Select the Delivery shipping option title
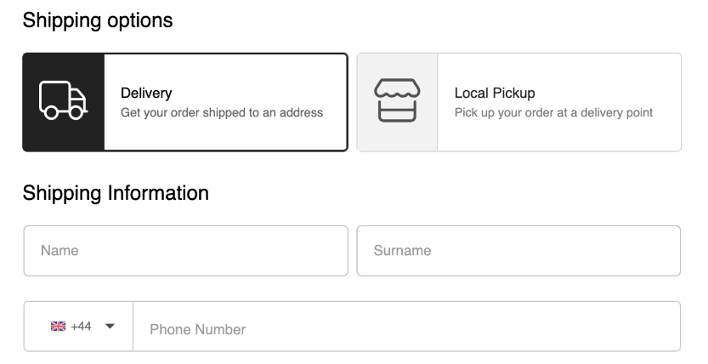Screen dimensions: 708x364 (146, 93)
